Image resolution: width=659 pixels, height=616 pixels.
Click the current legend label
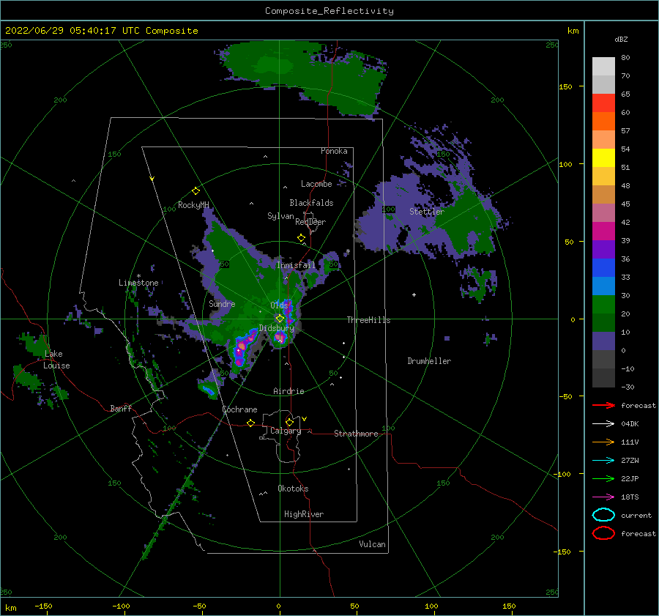coord(636,515)
